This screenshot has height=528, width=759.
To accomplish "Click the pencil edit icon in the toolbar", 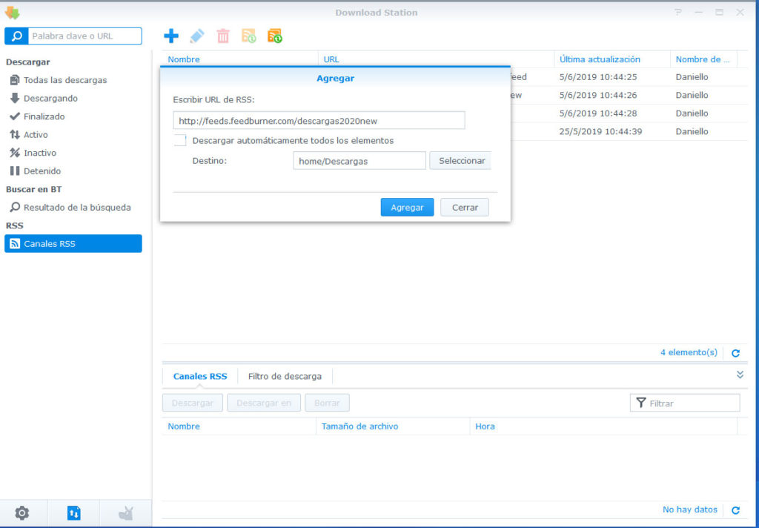I will (x=196, y=36).
